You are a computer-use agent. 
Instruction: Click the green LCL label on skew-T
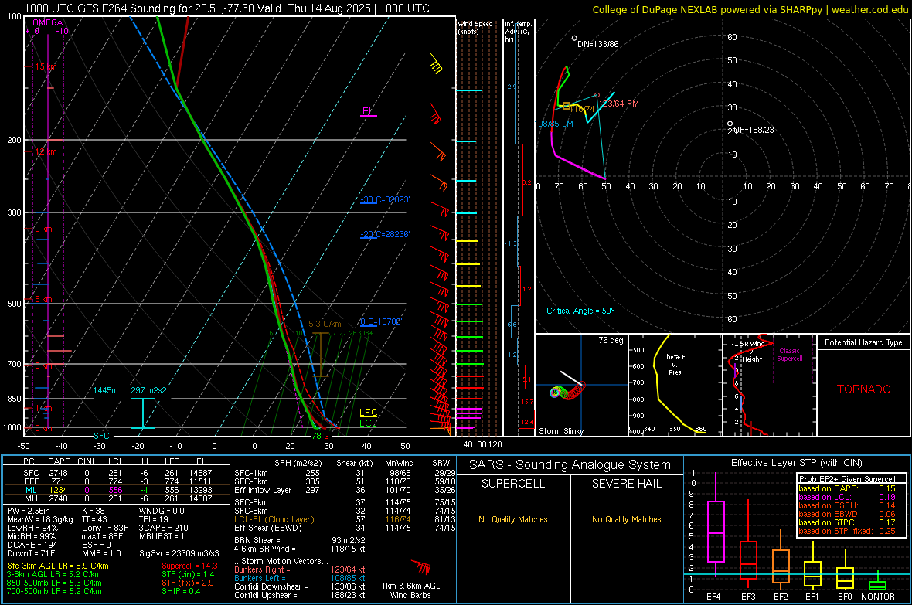[368, 423]
